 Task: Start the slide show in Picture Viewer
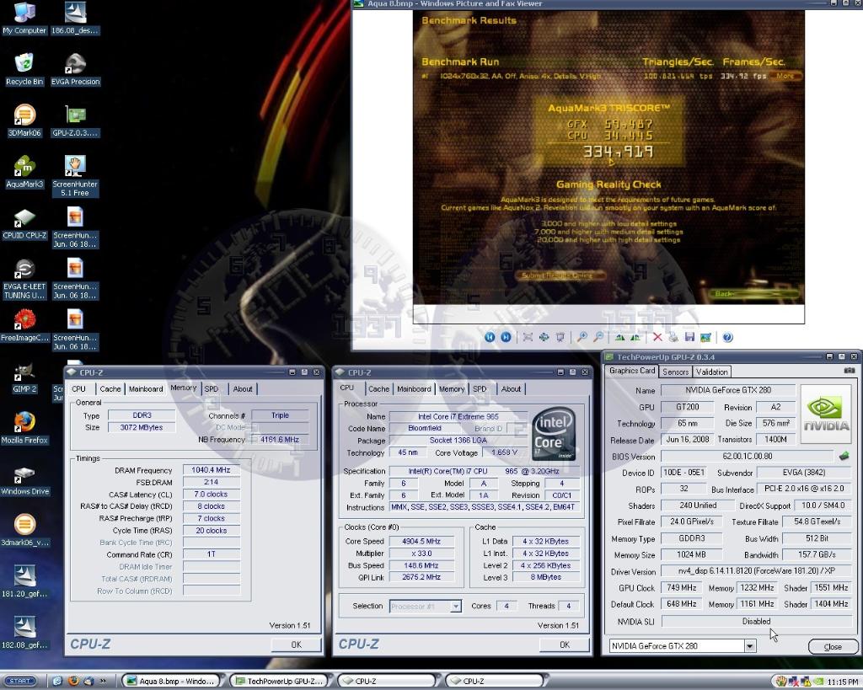pyautogui.click(x=560, y=337)
